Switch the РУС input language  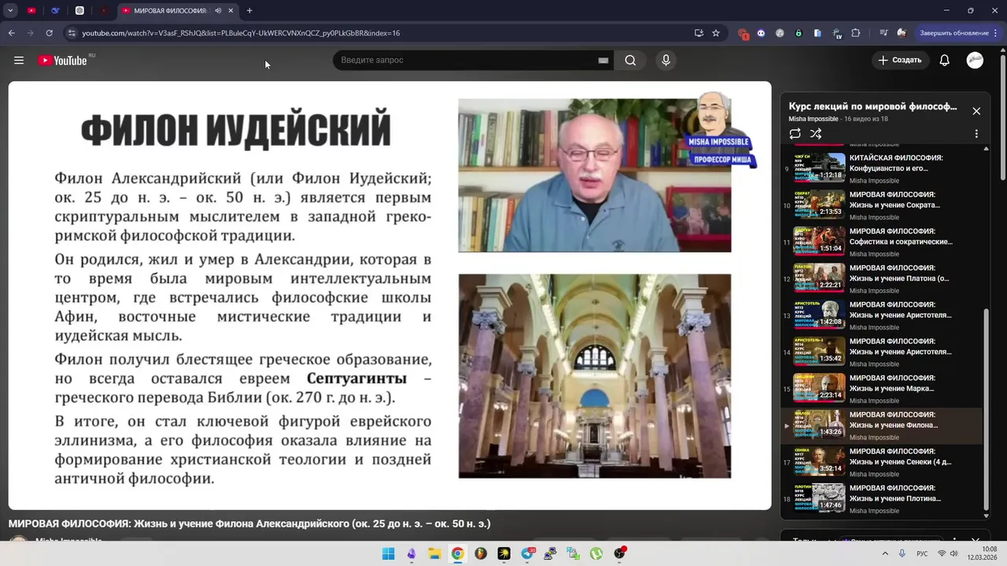(922, 553)
